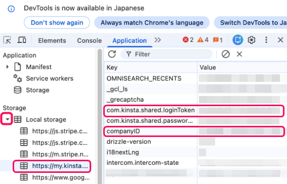Select the _grecaptcha key row

click(x=195, y=100)
